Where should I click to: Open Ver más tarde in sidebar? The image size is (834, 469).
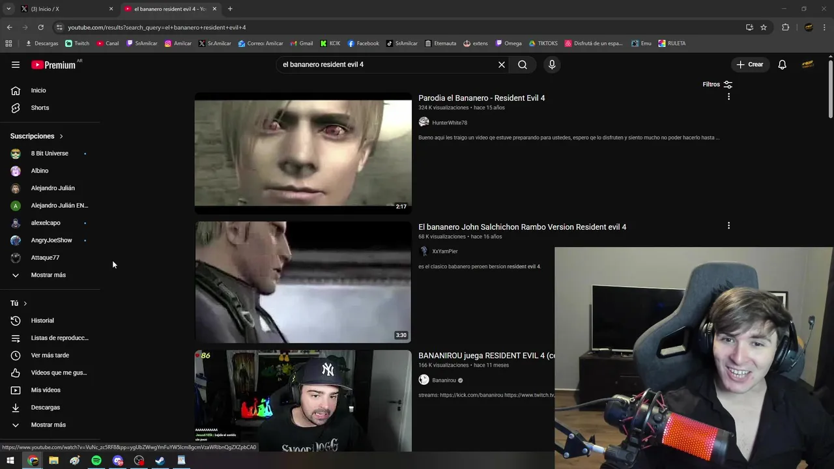(x=49, y=355)
